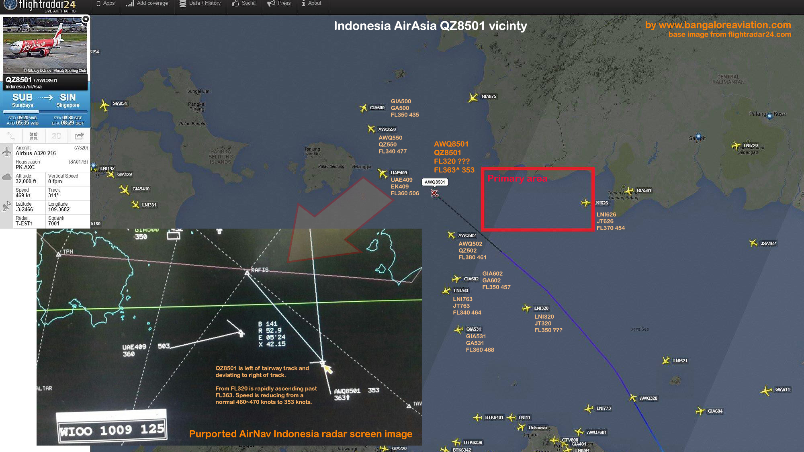
Task: Close the QZ8501 flight info panel
Action: (x=86, y=19)
